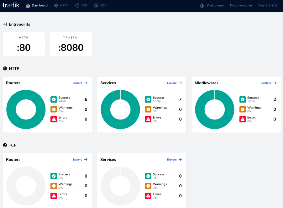
Task: Click the HTTP Routers green donut chart
Action: tap(11, 109)
